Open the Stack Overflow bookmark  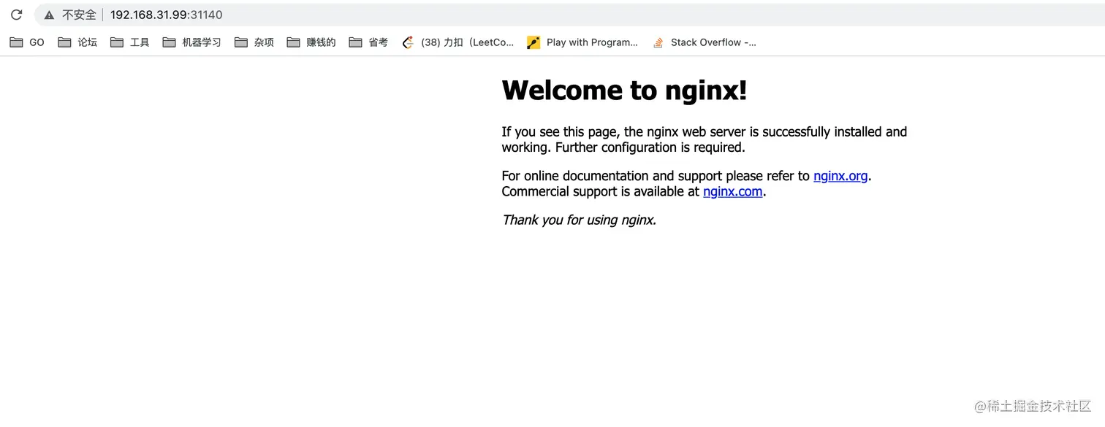[705, 42]
